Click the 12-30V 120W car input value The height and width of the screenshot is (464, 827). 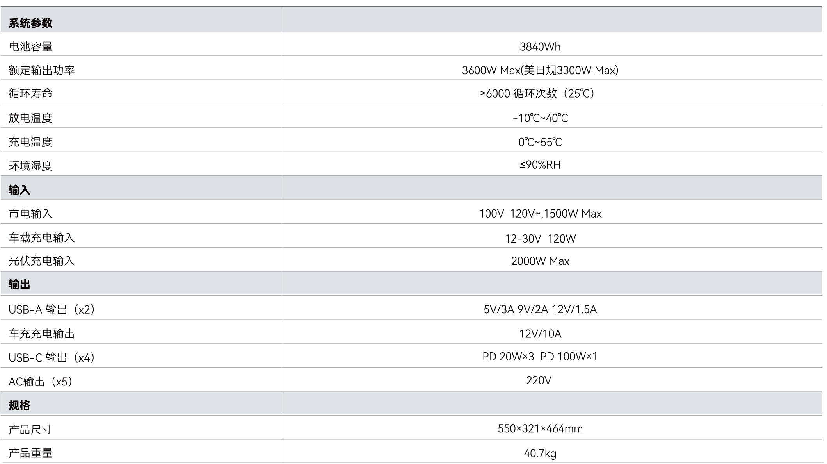click(540, 238)
